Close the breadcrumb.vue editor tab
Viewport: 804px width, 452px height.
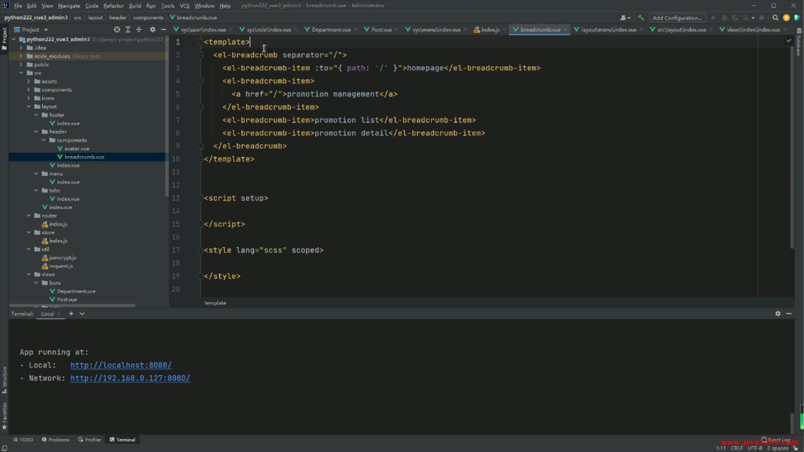[565, 30]
